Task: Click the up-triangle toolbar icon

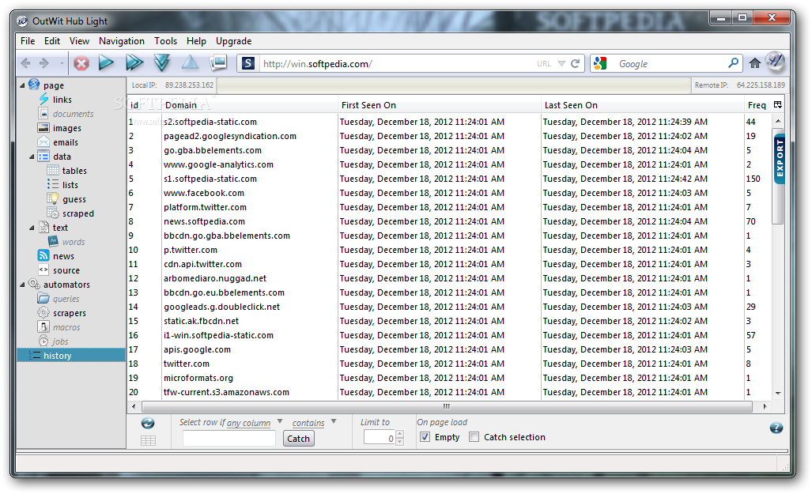Action: [190, 63]
